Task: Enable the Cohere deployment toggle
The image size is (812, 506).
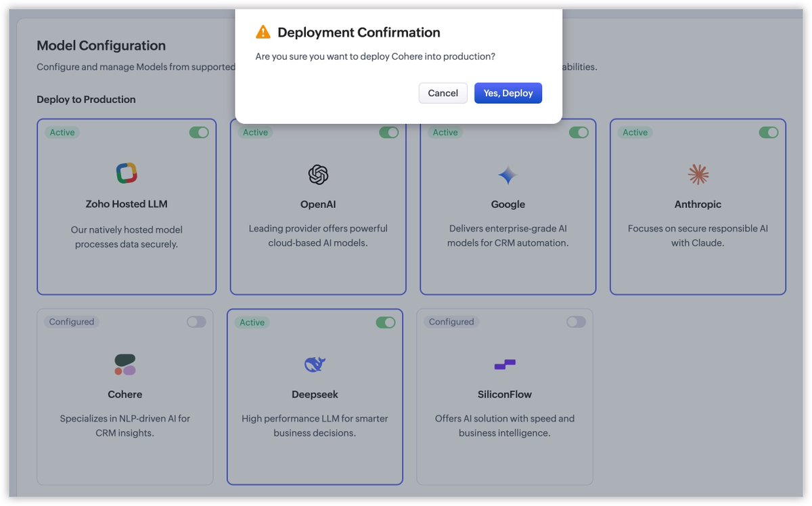Action: pyautogui.click(x=197, y=322)
